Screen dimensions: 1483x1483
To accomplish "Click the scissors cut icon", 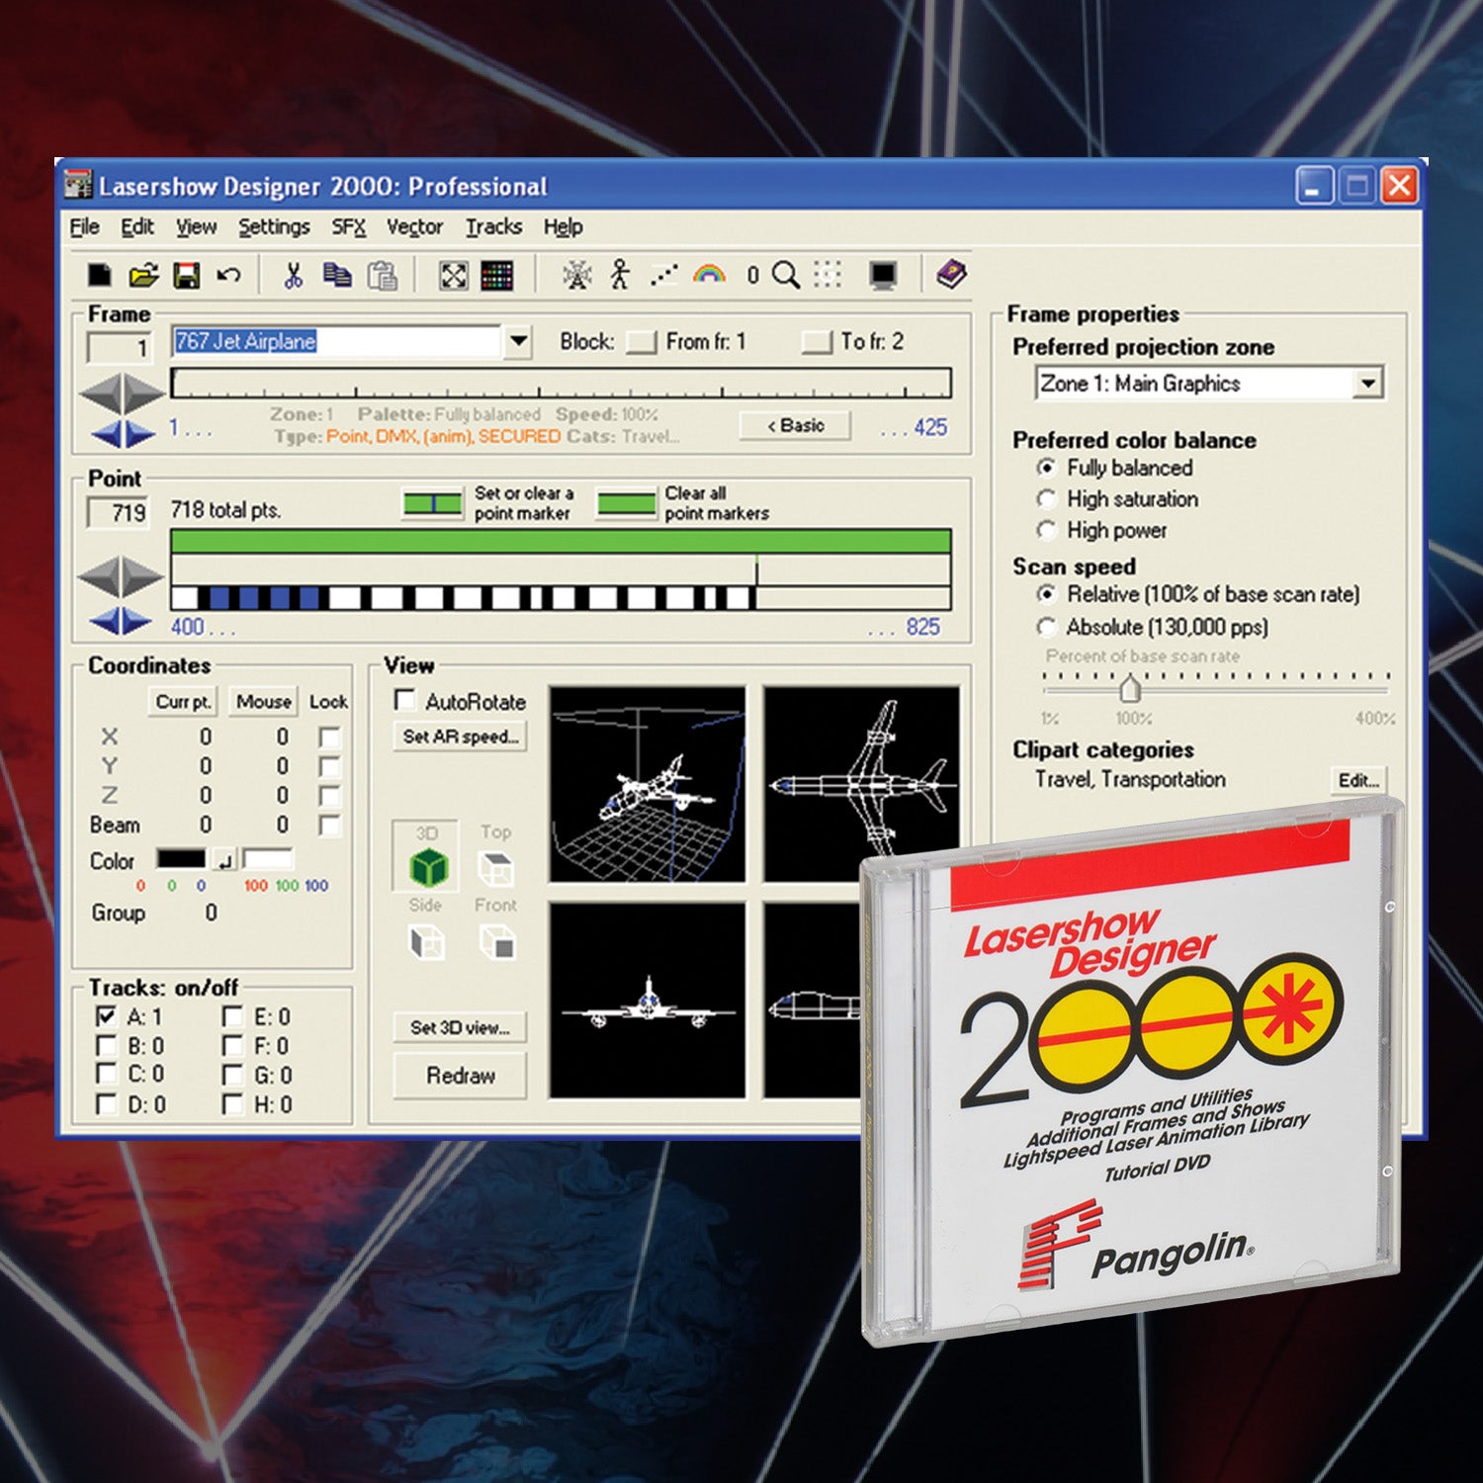I will pos(293,276).
